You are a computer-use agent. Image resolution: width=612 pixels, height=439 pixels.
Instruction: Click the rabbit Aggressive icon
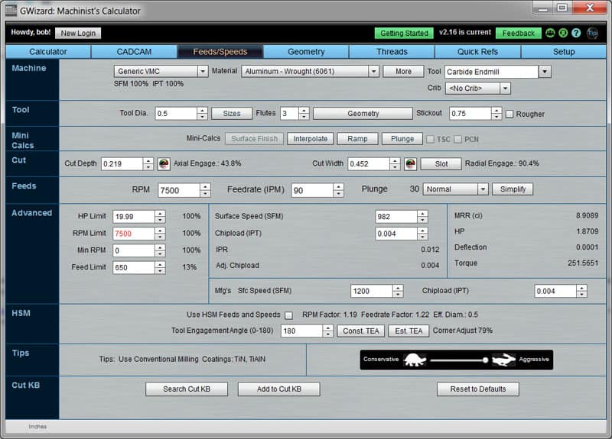[x=503, y=360]
